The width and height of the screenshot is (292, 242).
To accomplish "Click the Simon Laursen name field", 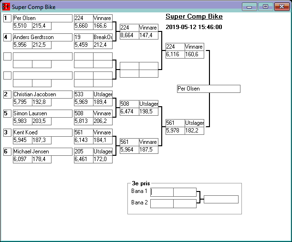I will click(42, 113).
